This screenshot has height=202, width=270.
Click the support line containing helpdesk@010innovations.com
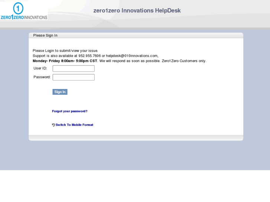pyautogui.click(x=95, y=56)
